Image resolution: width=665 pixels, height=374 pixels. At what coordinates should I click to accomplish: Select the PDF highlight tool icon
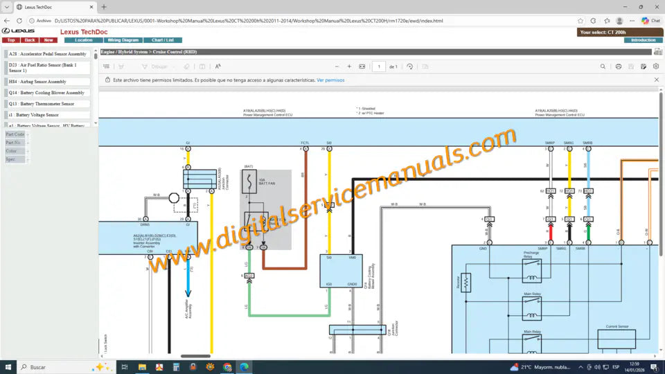click(x=121, y=66)
